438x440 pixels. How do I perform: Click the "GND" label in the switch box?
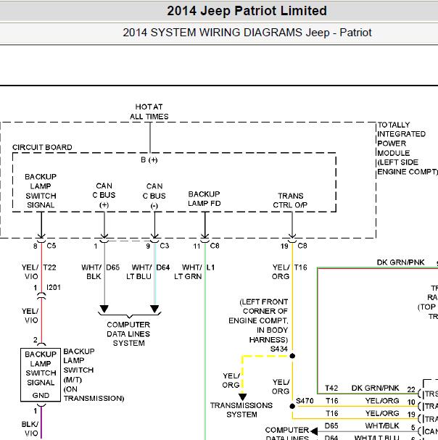click(x=41, y=395)
